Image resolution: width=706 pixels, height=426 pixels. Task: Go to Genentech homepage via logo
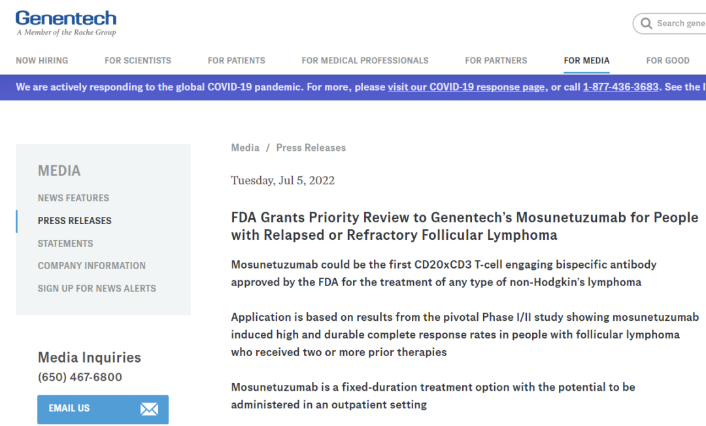66,23
